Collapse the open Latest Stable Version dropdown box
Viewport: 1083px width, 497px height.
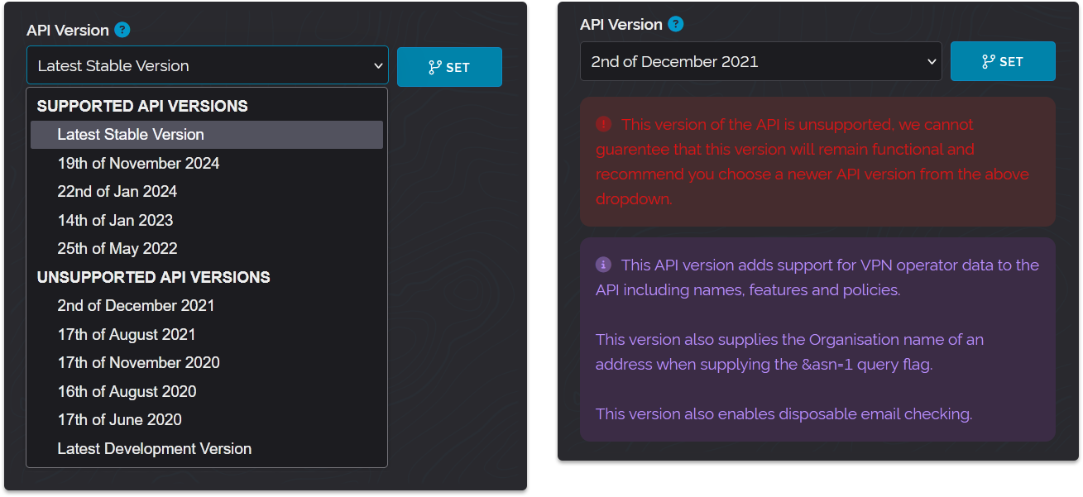point(207,66)
